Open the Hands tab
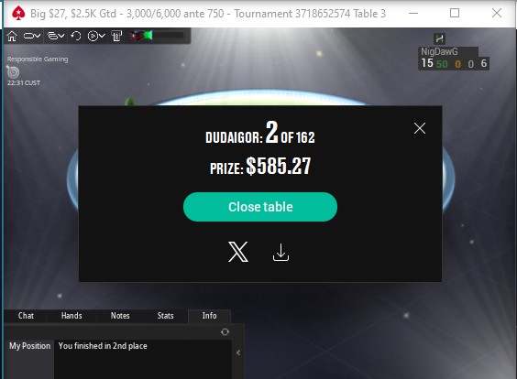This screenshot has width=517, height=379. tap(71, 316)
